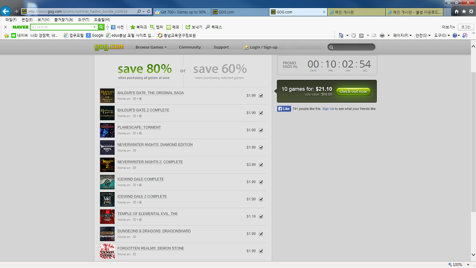Click the Naver toolbar search input

64,27
